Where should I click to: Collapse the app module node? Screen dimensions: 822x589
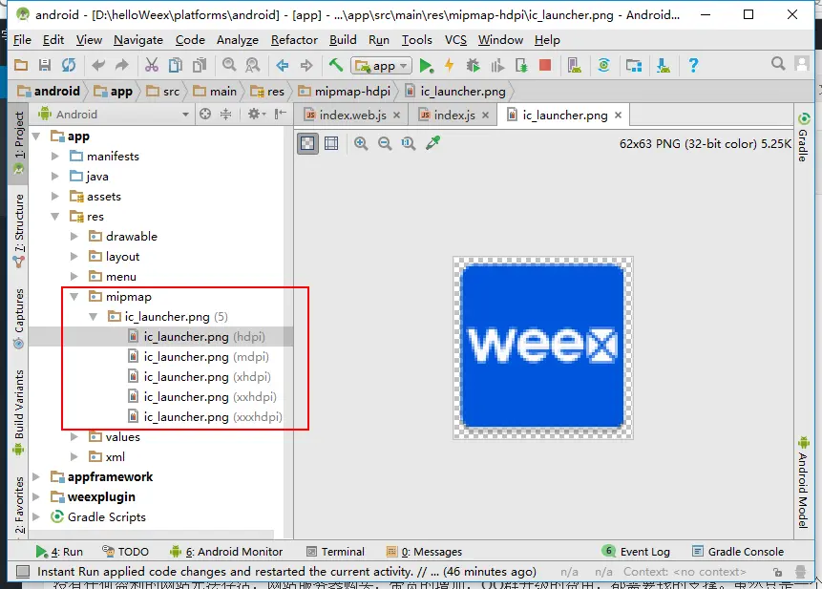coord(36,137)
